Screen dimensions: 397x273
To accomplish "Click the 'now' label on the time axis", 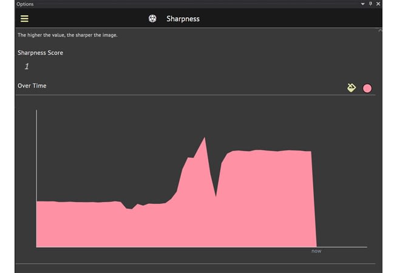I will 316,251.
